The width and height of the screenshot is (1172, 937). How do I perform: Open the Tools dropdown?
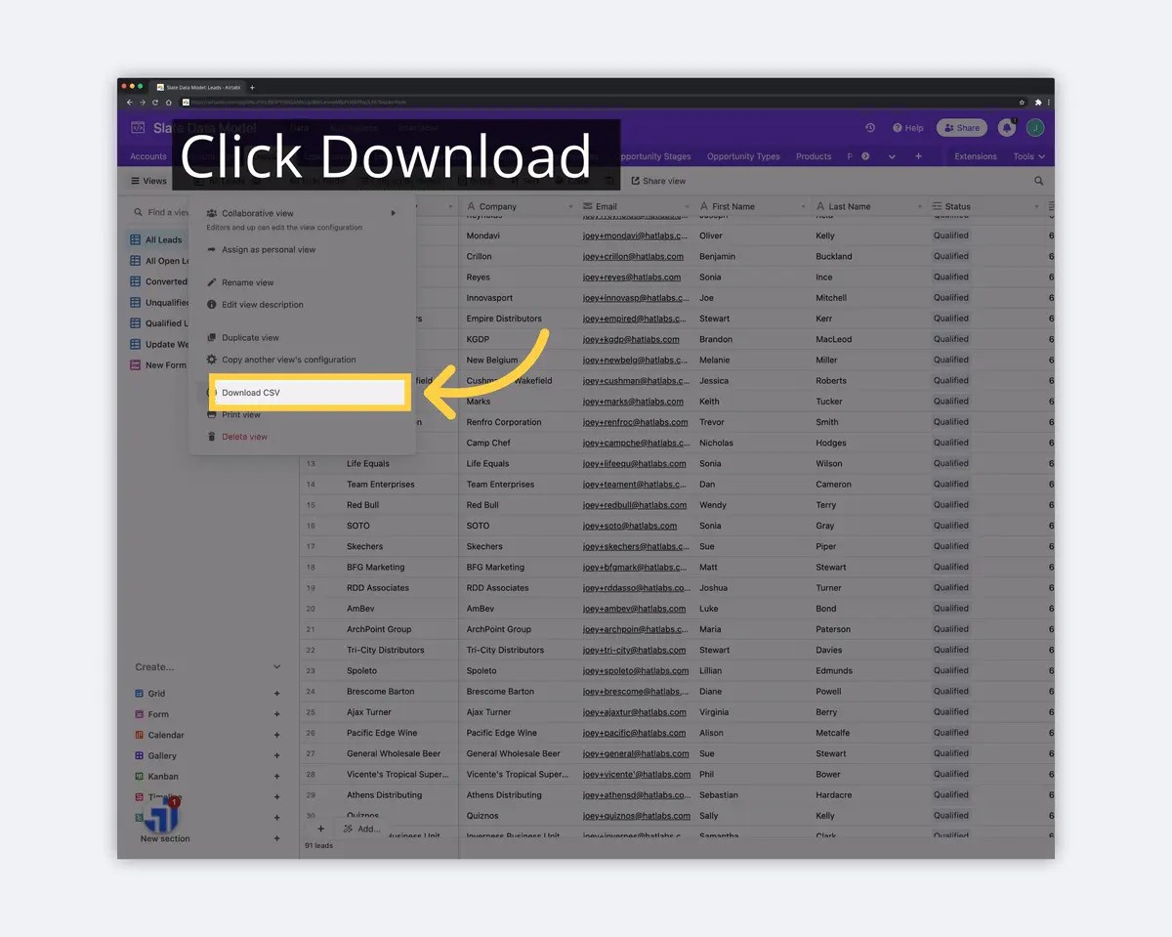coord(1028,155)
